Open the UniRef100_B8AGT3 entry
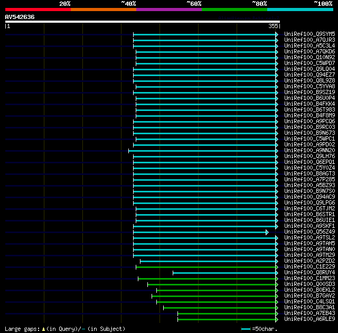The width and height of the screenshot is (338, 333). 309,174
